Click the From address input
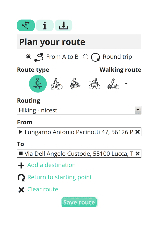 [x=76, y=132]
